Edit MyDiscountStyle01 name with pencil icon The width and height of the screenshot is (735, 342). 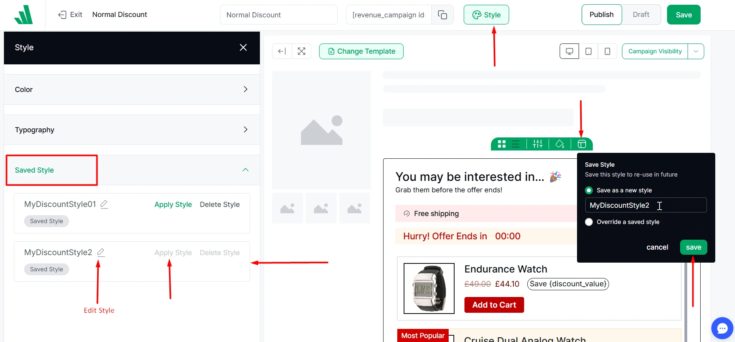coord(104,204)
